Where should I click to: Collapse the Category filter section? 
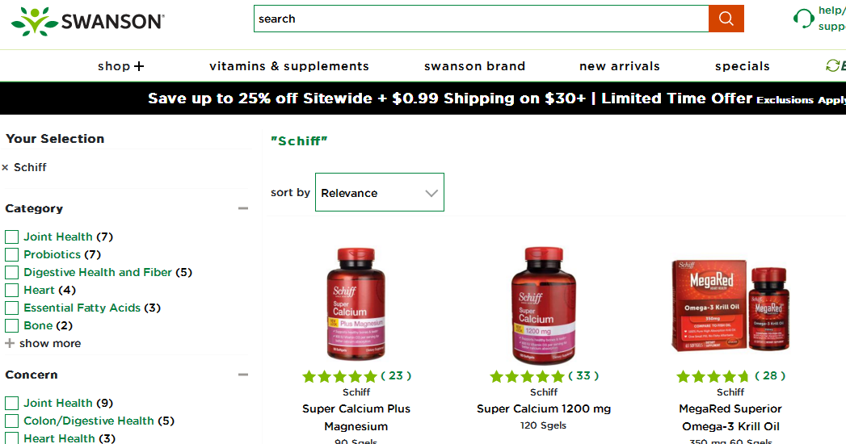tap(242, 208)
